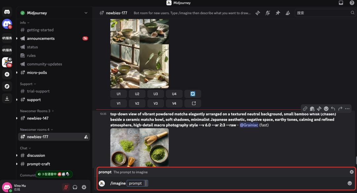Collapse the Support channel category
357x193 pixels.
click(28, 84)
